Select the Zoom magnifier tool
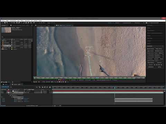Image resolution: width=166 pixels, height=124 pixels. (x=7, y=23)
